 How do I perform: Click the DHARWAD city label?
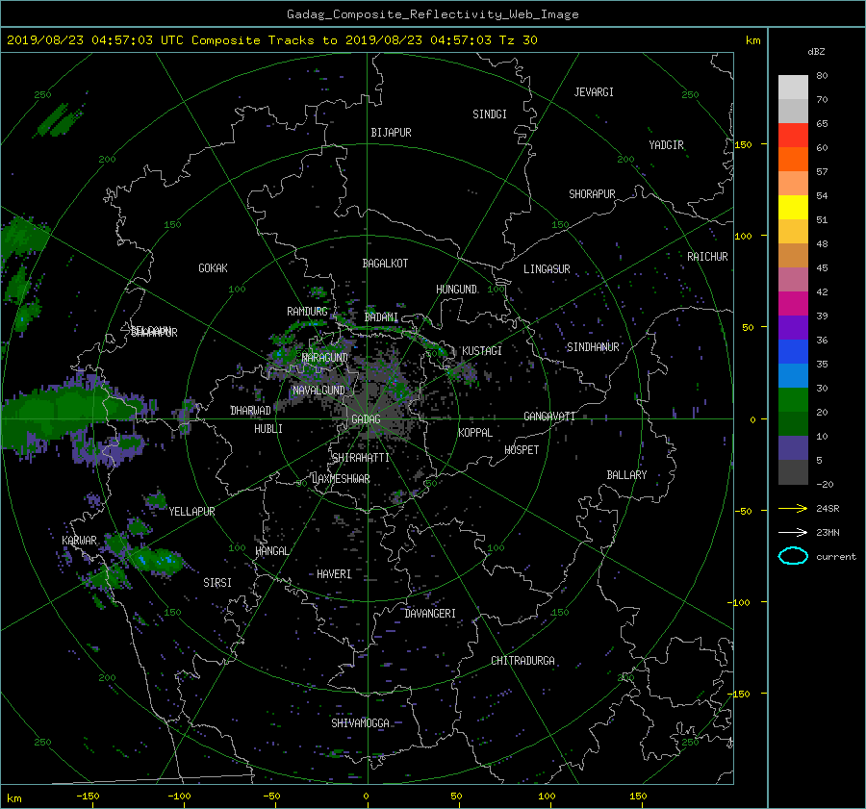250,411
